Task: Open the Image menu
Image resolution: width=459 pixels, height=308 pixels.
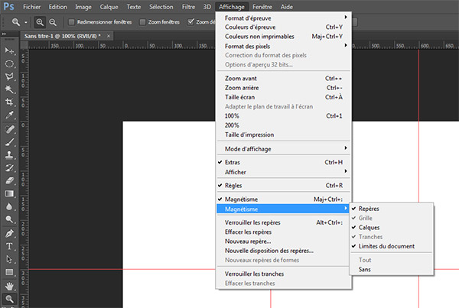Action: (x=83, y=7)
